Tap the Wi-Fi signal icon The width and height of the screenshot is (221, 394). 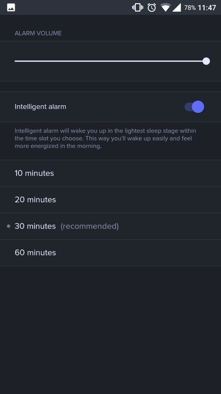[x=165, y=7]
